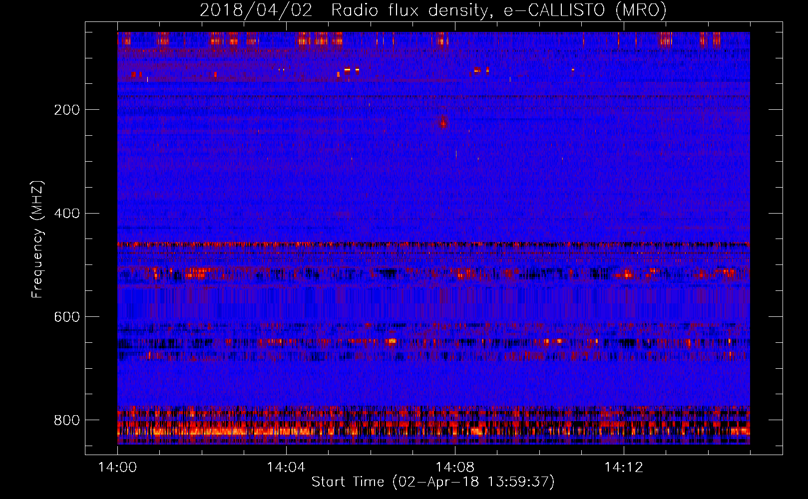This screenshot has height=499, width=808.
Task: Click the 14:00 time tick label
Action: tap(117, 467)
